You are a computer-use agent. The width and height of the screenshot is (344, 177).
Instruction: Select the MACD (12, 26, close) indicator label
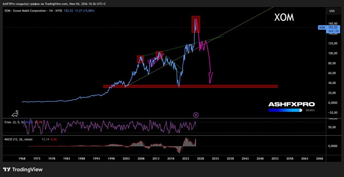[19, 139]
